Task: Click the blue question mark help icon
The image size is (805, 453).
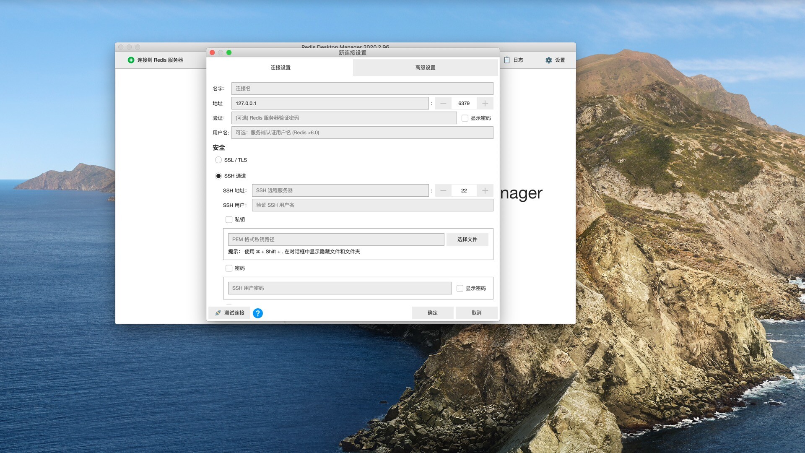Action: 258,313
